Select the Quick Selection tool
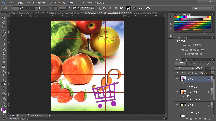The width and height of the screenshot is (216, 121). point(4,31)
